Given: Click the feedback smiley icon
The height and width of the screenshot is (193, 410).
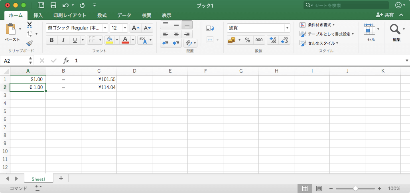Looking at the screenshot, I should click(x=398, y=5).
